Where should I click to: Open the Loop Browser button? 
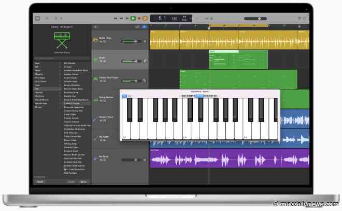[305, 19]
